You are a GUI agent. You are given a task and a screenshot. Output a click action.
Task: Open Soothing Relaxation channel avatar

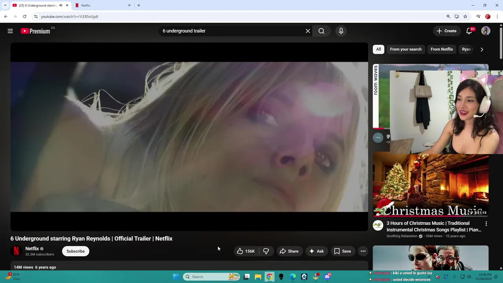[378, 225]
